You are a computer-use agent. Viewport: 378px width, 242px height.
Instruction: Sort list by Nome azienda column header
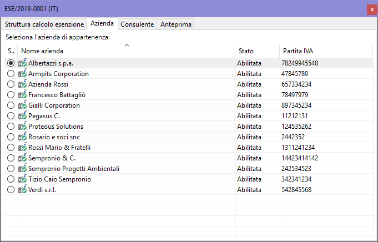click(x=127, y=51)
